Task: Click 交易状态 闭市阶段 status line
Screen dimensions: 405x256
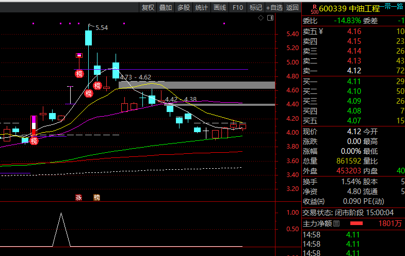Action: (x=348, y=213)
